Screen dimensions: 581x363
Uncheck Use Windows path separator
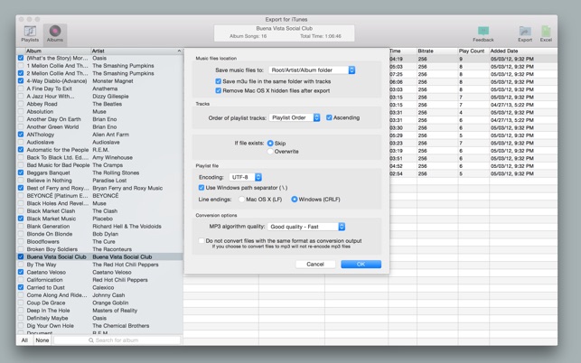point(201,188)
